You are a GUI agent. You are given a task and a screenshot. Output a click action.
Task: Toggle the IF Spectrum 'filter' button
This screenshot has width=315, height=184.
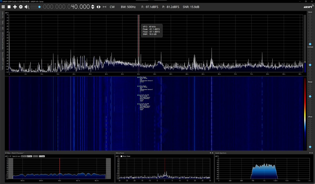42,156
